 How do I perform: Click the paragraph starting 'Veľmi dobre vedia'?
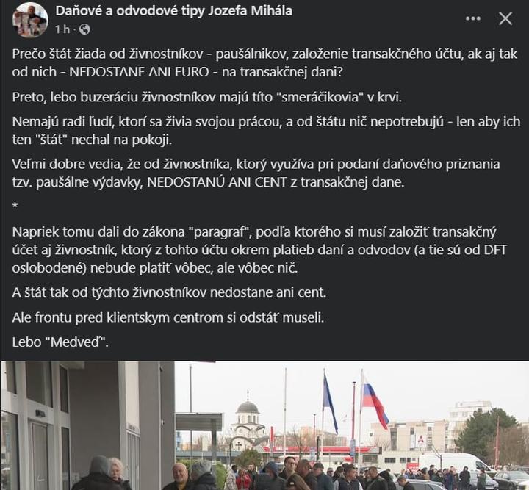point(256,173)
